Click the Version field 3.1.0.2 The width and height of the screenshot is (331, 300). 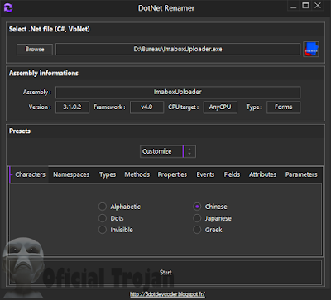(x=72, y=107)
